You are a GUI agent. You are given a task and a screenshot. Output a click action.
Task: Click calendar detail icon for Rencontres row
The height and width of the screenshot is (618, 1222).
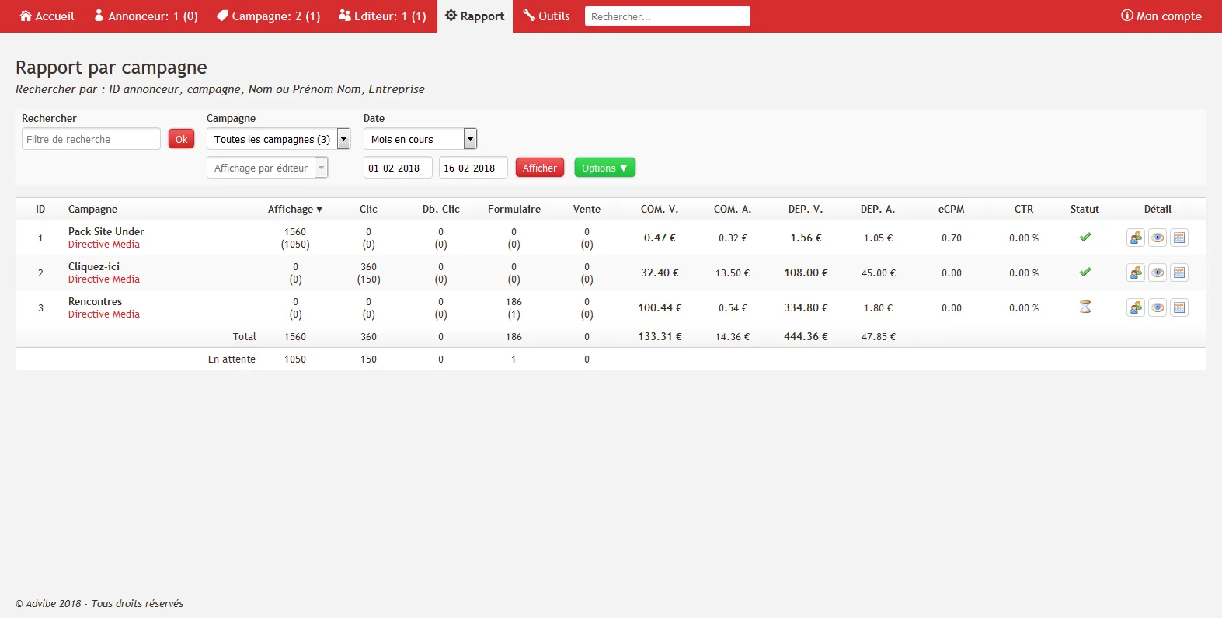coord(1179,307)
